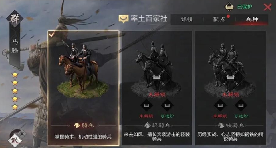This screenshot has width=276, height=148.
Task: Click the chained lock on 铁骑兵 card
Action: 230,77
